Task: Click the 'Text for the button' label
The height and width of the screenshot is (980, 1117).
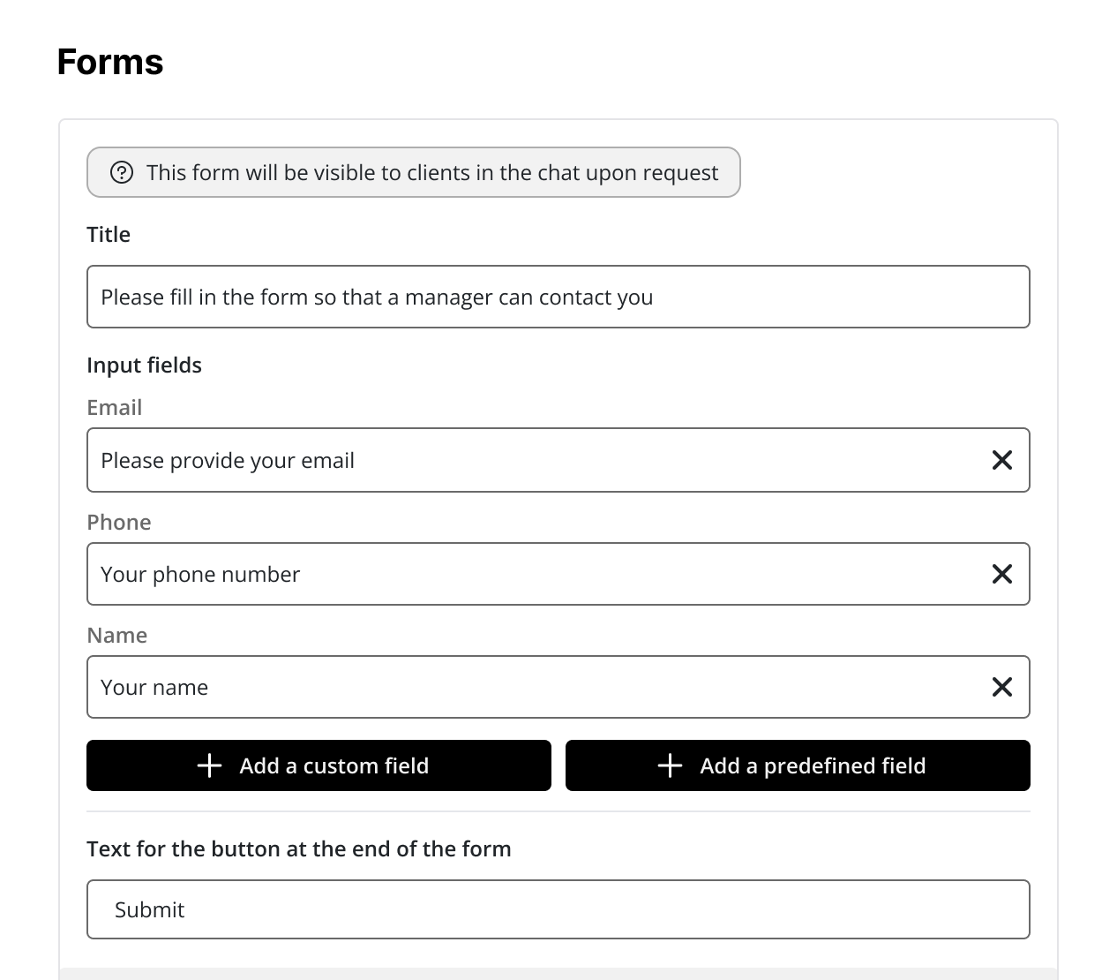Action: click(x=298, y=848)
